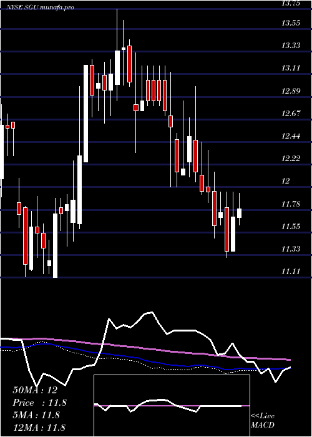
Task: Click the <<Live MACD label
Action: (x=263, y=421)
